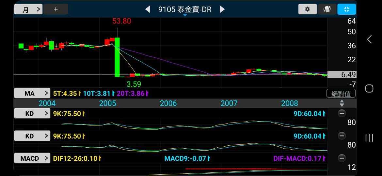Image resolution: width=382 pixels, height=176 pixels.
Task: Tap the 9105 泰金寶-DR stock title
Action: pyautogui.click(x=185, y=9)
